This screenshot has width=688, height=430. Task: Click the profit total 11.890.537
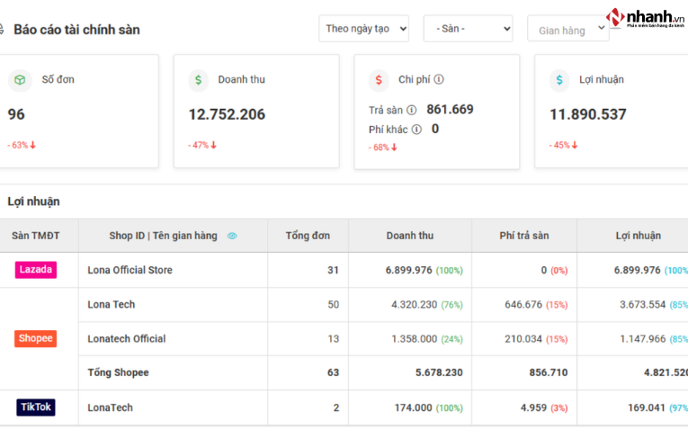(x=588, y=114)
